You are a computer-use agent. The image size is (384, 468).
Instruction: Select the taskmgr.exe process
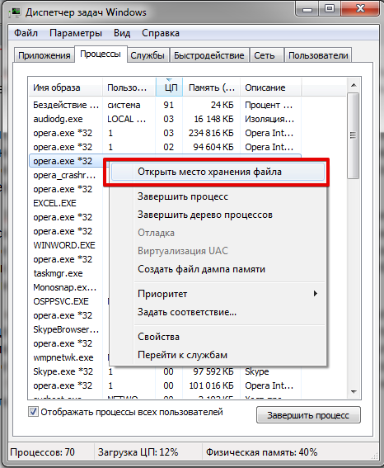coord(58,273)
